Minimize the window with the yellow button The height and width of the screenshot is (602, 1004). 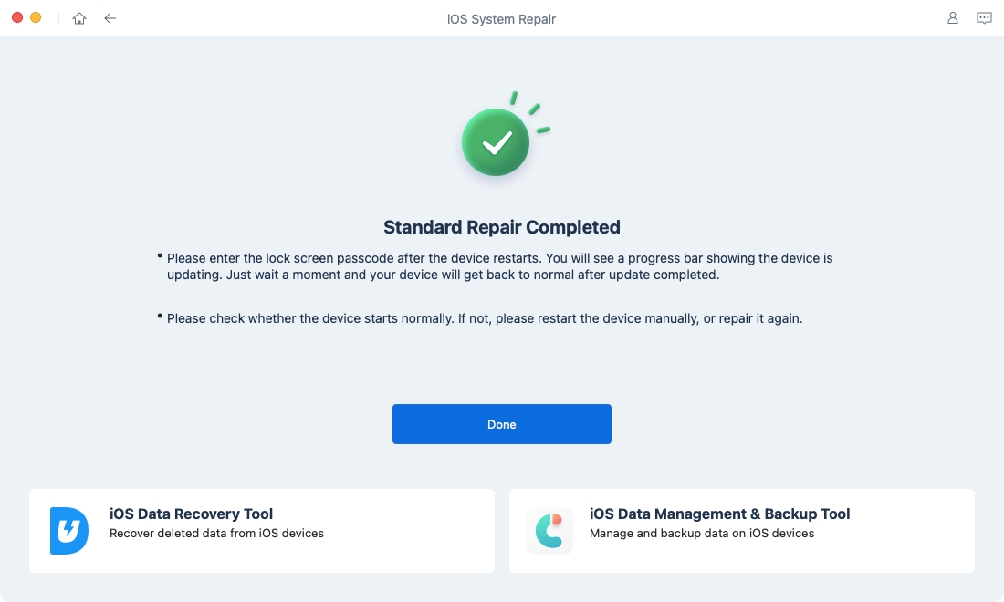[x=36, y=18]
